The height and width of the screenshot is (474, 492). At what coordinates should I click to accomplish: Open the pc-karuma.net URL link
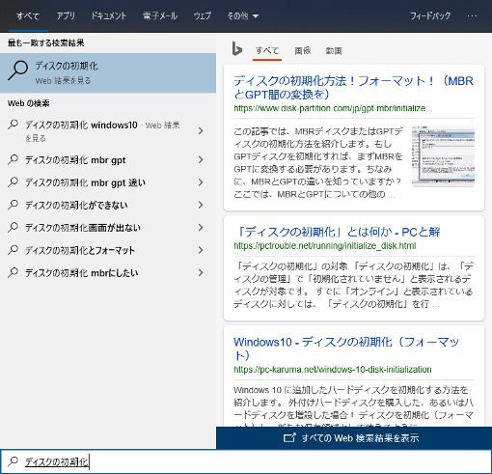(333, 369)
